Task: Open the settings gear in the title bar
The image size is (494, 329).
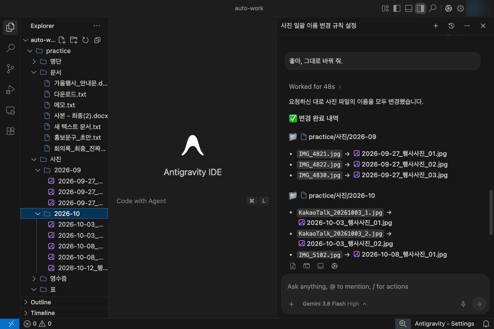Action: [461, 8]
